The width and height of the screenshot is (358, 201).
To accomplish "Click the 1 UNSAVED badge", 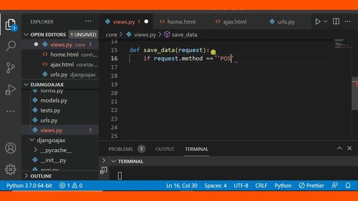I will (x=83, y=35).
